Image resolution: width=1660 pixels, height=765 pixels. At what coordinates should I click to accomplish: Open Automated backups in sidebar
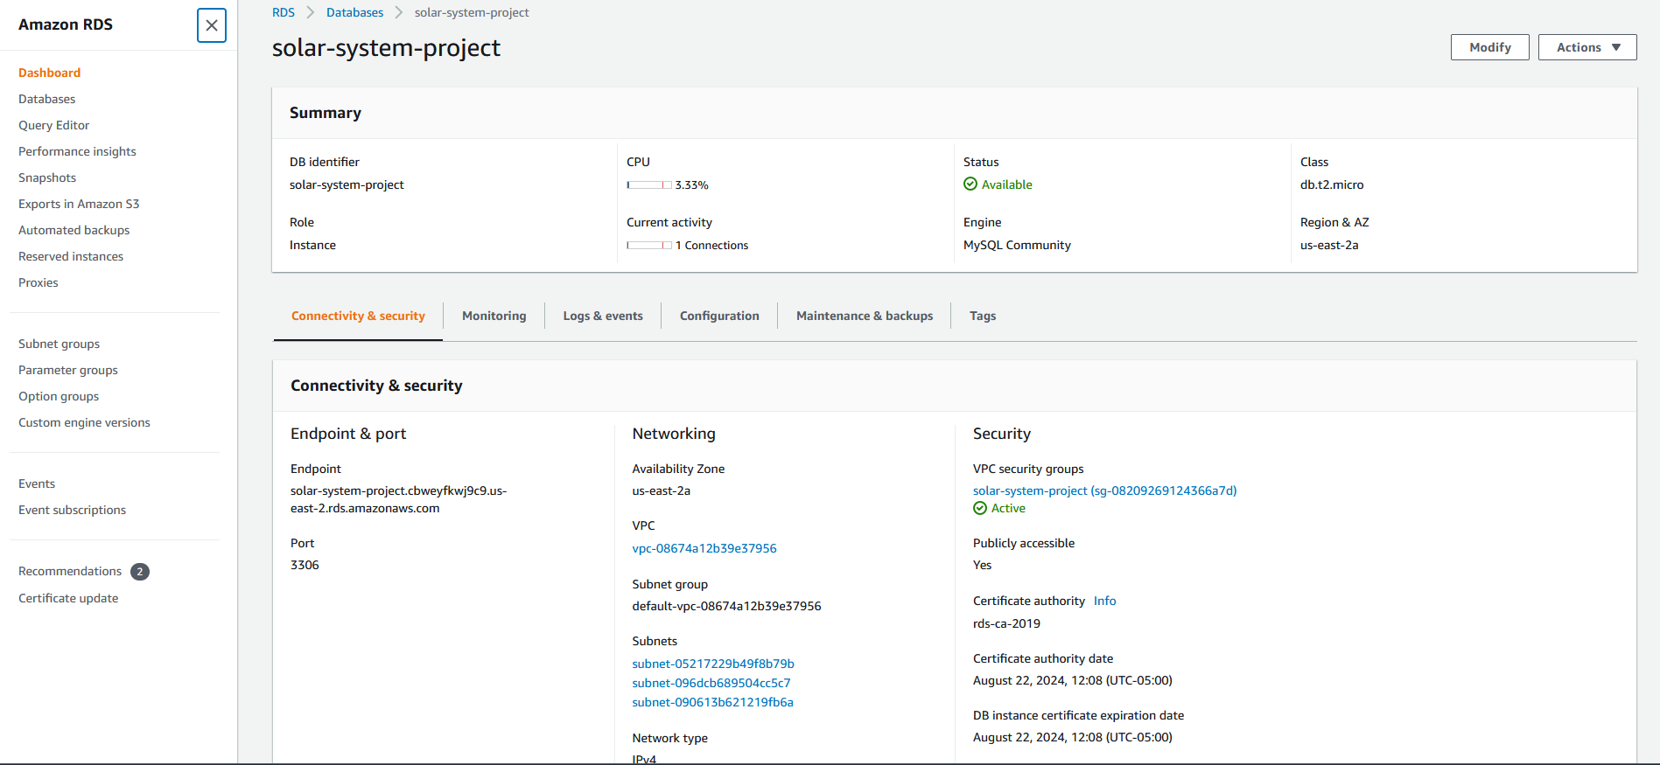click(74, 230)
